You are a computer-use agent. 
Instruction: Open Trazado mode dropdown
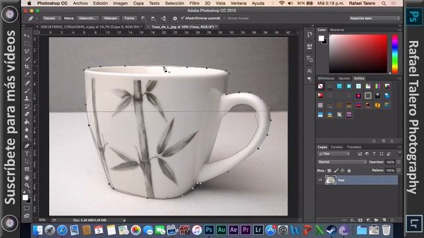[52, 19]
